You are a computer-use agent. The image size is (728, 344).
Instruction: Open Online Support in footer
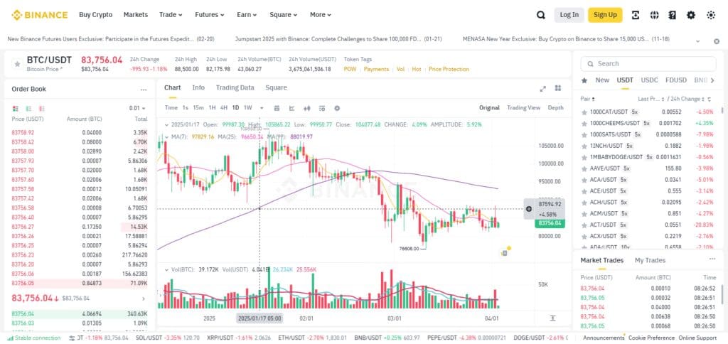(697, 338)
